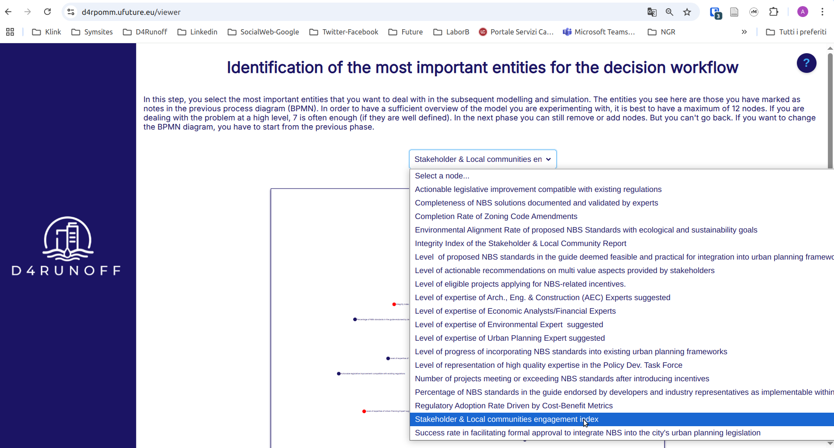The width and height of the screenshot is (834, 448).
Task: Select the 'Select a node...' option
Action: (x=442, y=175)
